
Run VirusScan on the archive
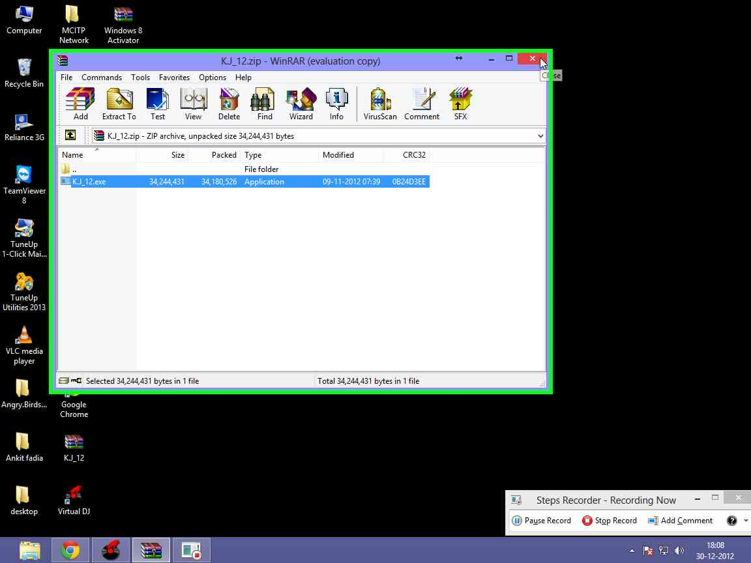pyautogui.click(x=380, y=104)
